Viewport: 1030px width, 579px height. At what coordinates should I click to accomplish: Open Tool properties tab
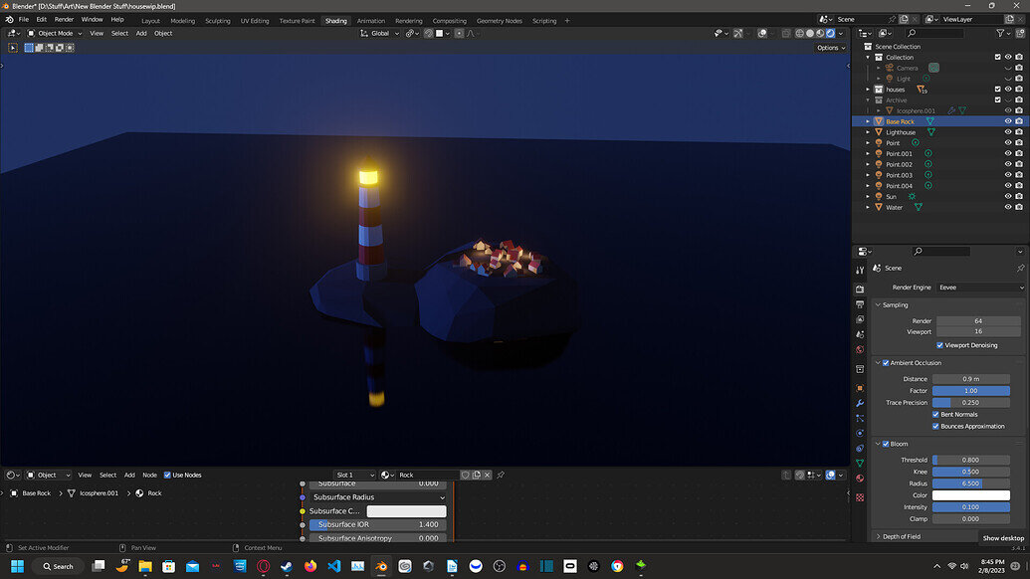coord(860,270)
